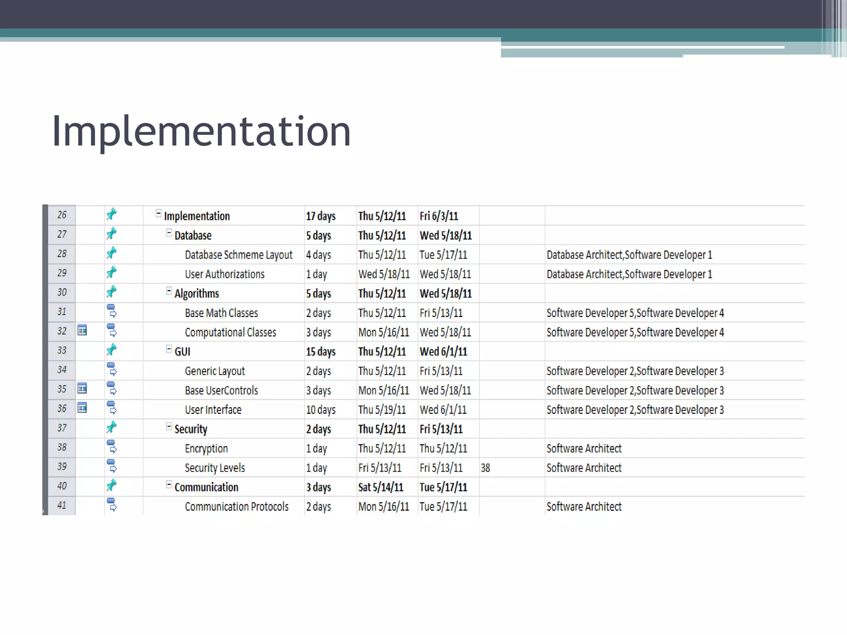
Task: Select the Database Schmeme Layout task name
Action: pos(239,255)
